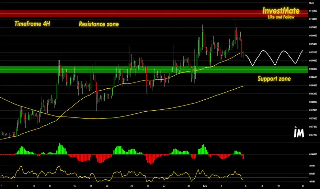Click the 0.07400 price axis label
The image size is (320, 189).
pos(313,127)
